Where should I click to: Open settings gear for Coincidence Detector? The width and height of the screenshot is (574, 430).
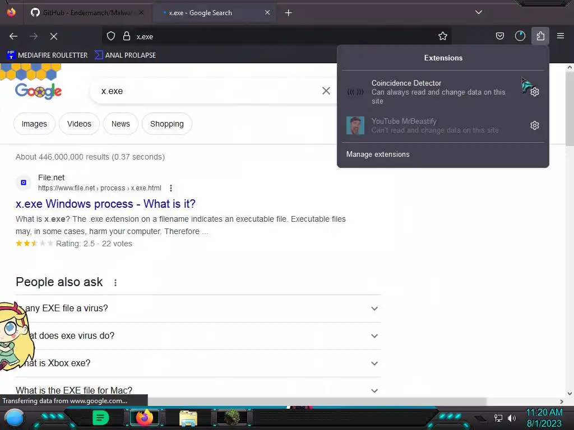[x=534, y=92]
